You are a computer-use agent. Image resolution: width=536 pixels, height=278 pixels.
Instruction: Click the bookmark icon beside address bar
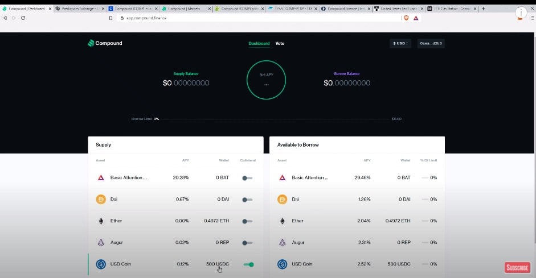(111, 18)
